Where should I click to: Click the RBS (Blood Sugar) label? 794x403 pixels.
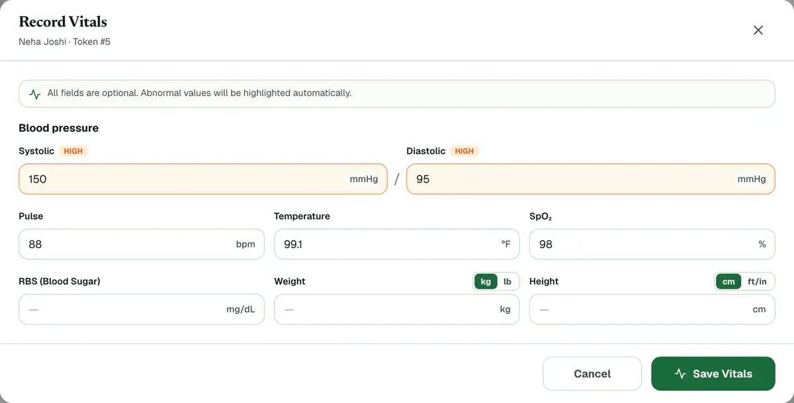tap(60, 281)
